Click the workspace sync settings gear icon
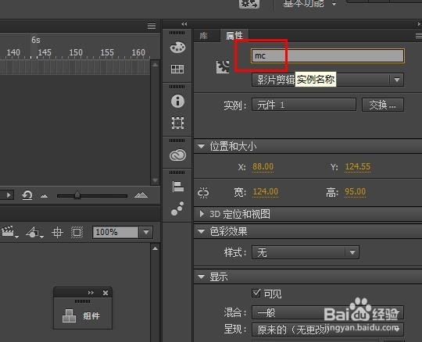 [x=249, y=4]
